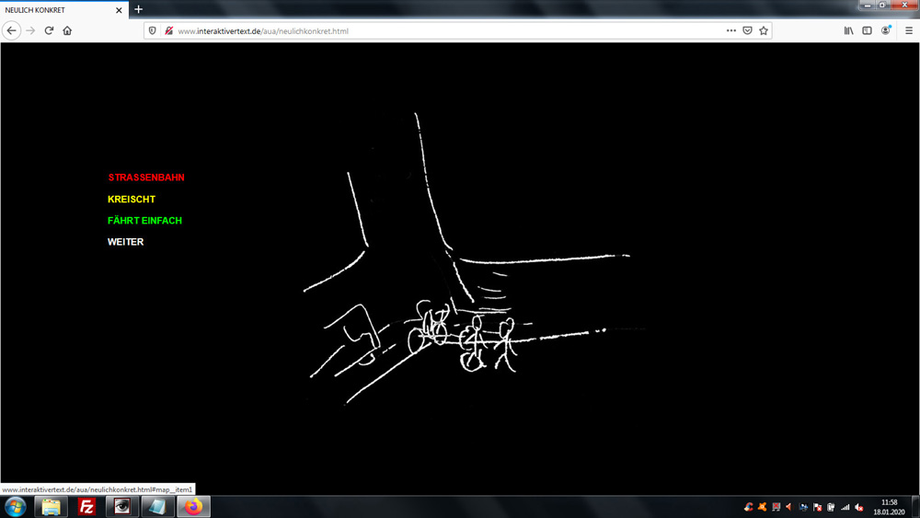Open the Firefox hamburger menu

click(x=908, y=30)
